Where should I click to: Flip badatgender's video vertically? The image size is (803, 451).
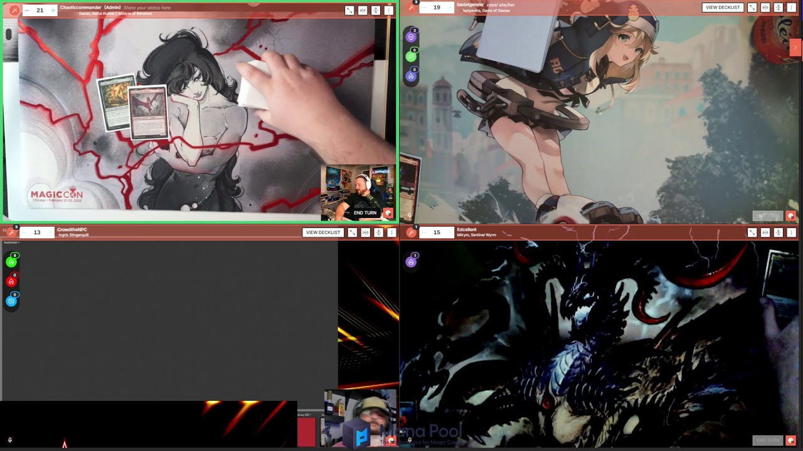(x=778, y=8)
